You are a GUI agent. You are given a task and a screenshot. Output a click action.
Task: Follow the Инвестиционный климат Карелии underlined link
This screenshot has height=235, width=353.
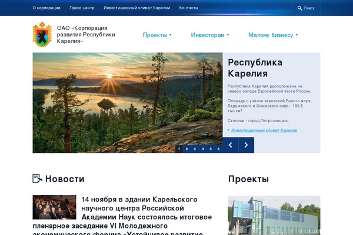click(264, 130)
